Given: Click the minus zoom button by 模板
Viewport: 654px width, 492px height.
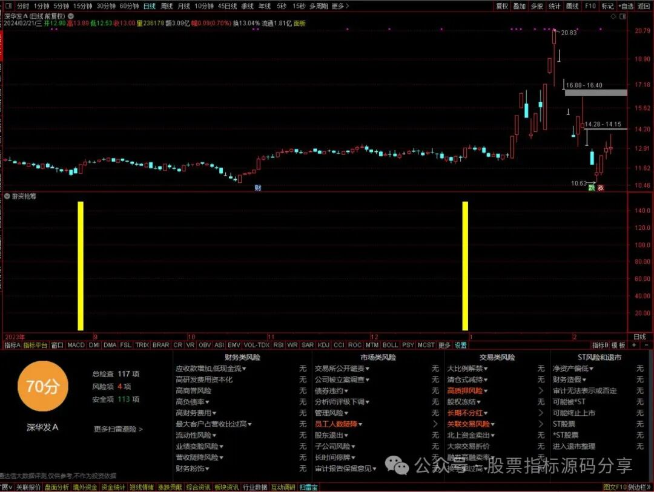Looking at the screenshot, I should [647, 345].
